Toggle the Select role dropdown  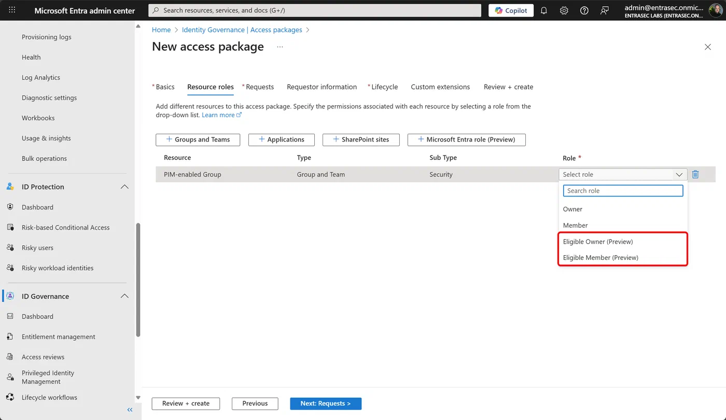[623, 174]
